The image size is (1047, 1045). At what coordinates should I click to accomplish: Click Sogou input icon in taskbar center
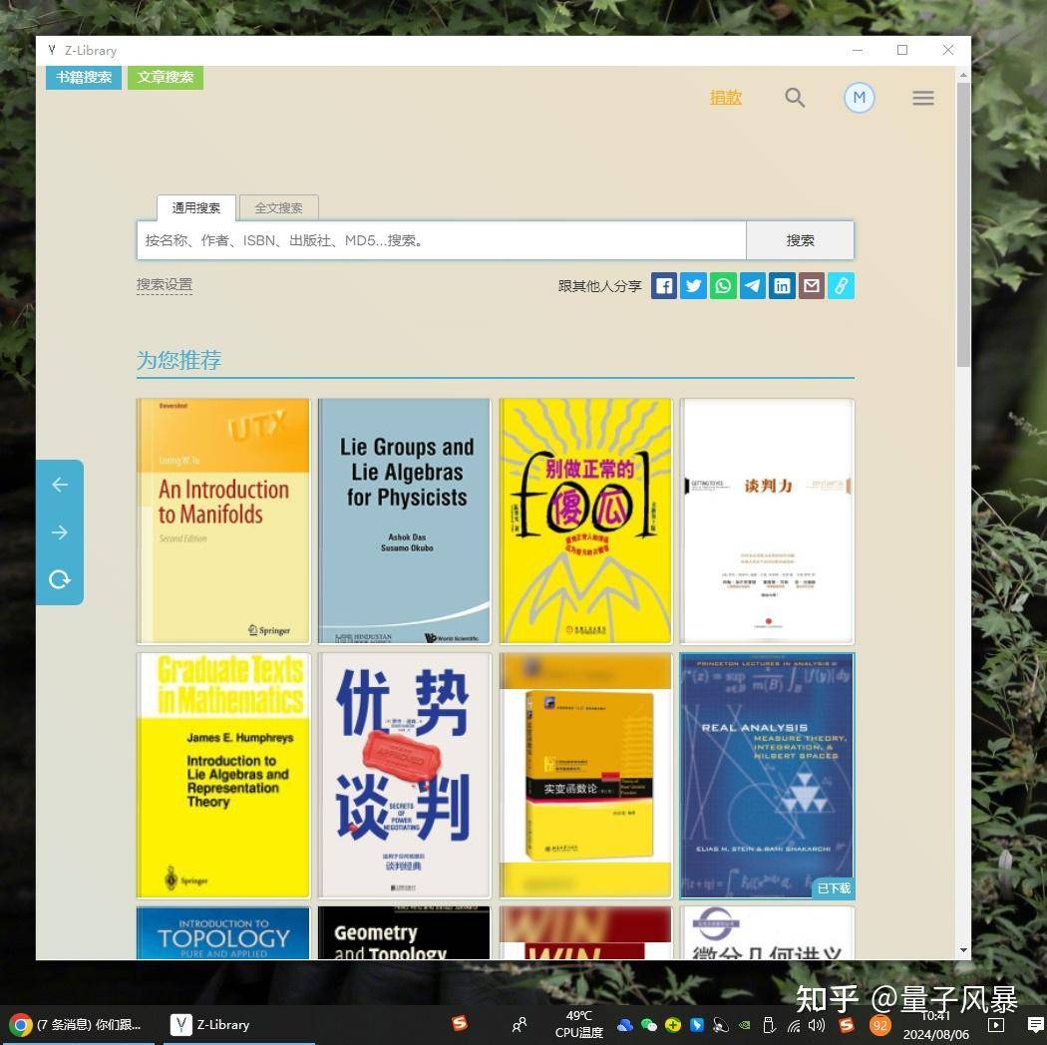tap(460, 1023)
